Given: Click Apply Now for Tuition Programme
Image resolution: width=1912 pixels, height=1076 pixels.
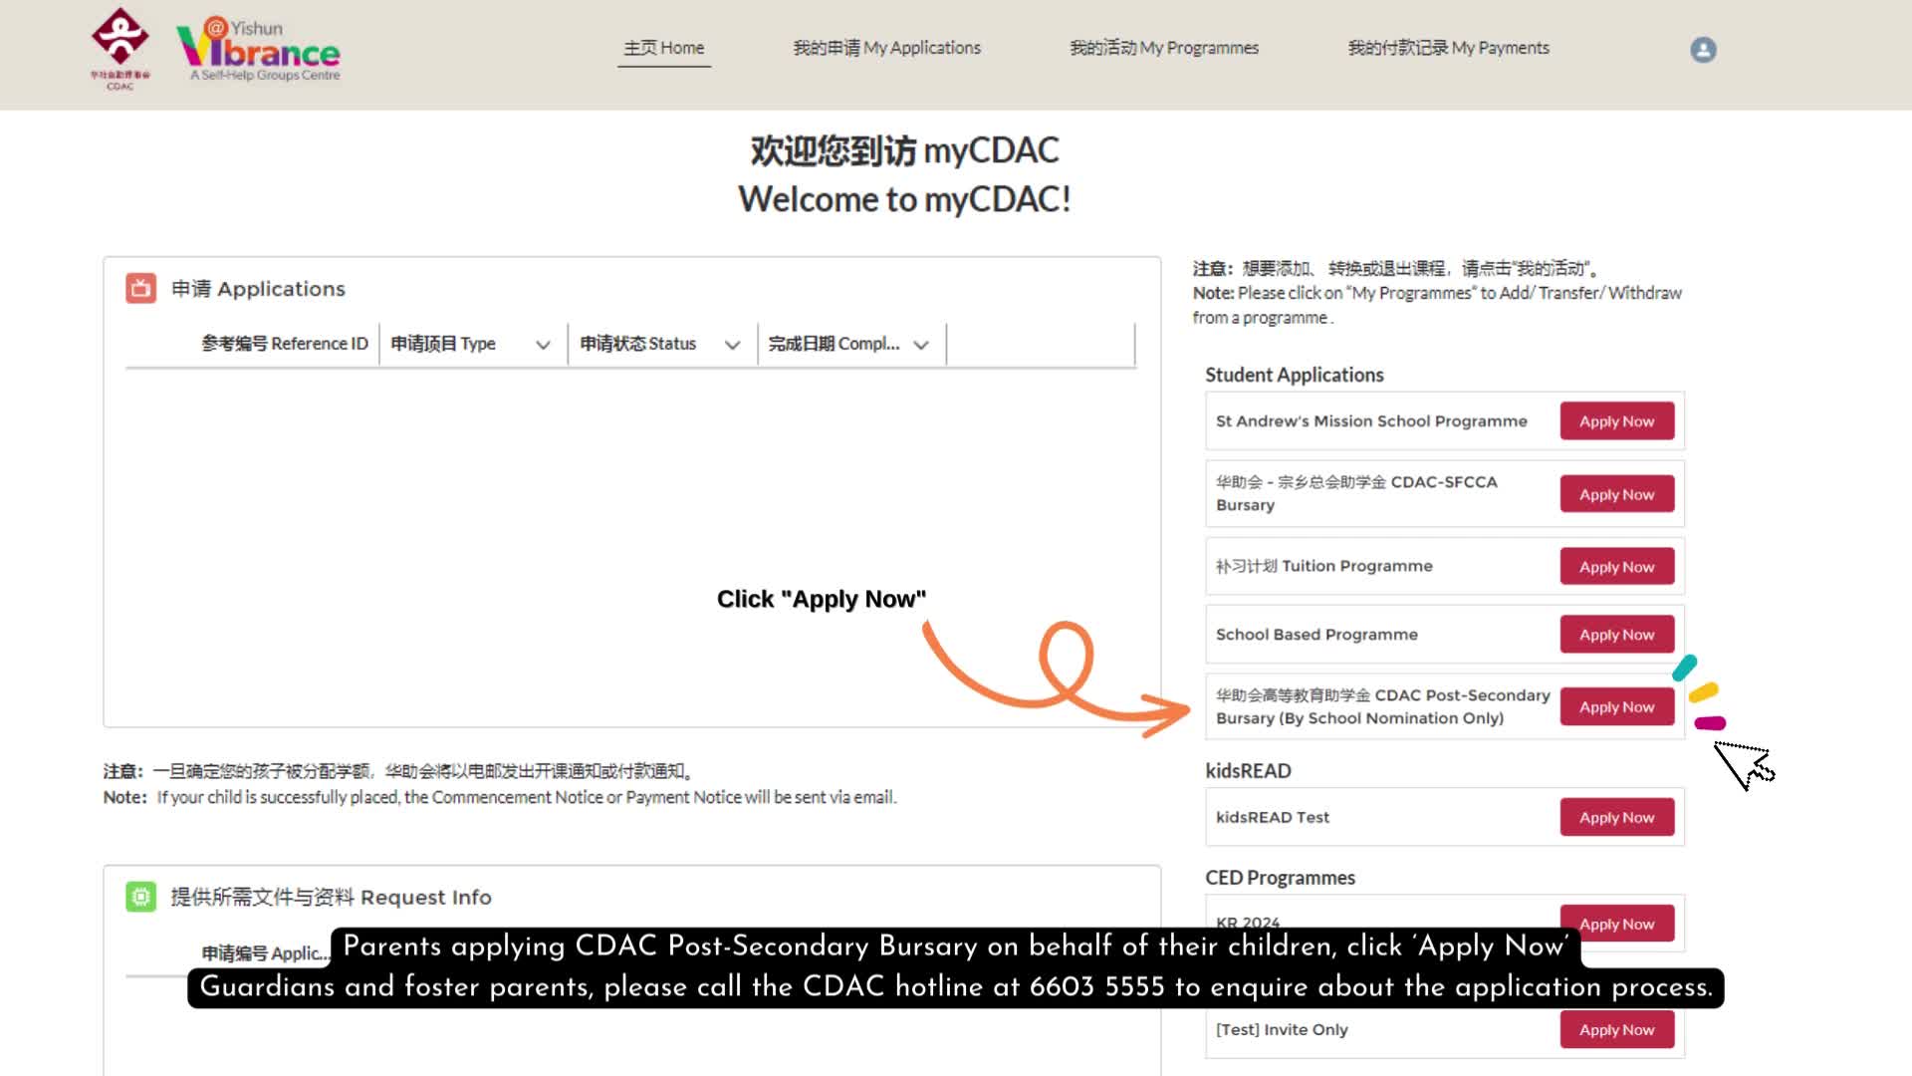Looking at the screenshot, I should (1616, 565).
